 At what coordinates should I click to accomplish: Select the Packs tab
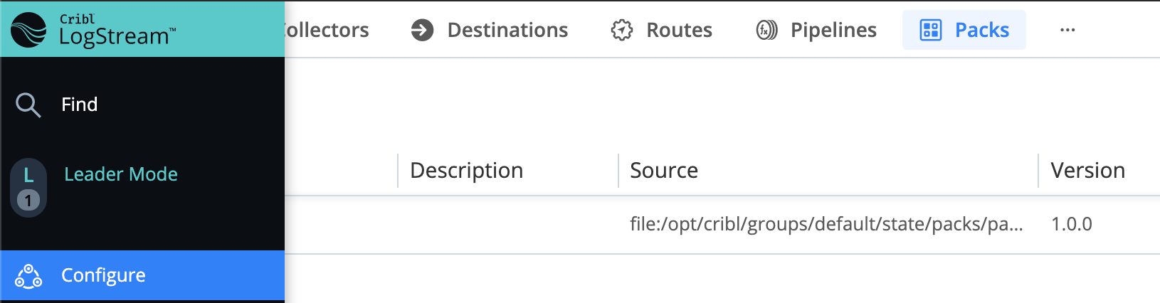(x=964, y=30)
